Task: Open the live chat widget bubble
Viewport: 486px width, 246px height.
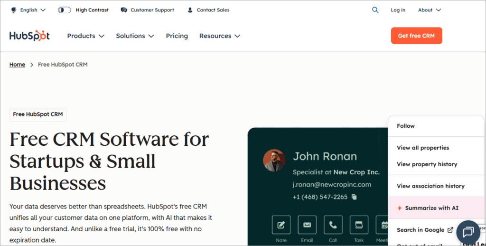Action: coord(468,232)
